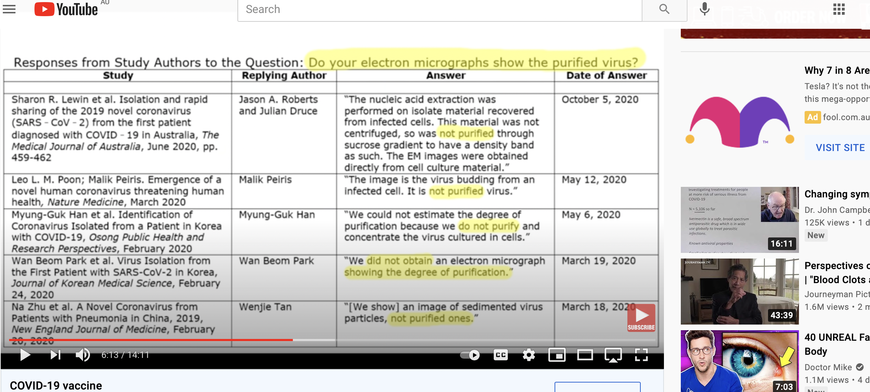Skip to the next video
The width and height of the screenshot is (870, 392).
55,355
